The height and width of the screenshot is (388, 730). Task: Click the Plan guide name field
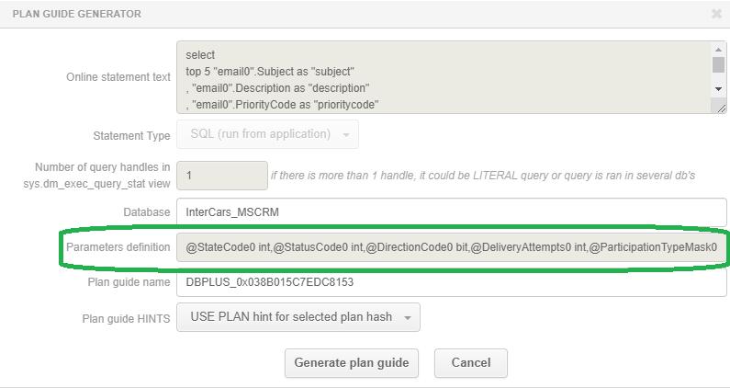(451, 282)
